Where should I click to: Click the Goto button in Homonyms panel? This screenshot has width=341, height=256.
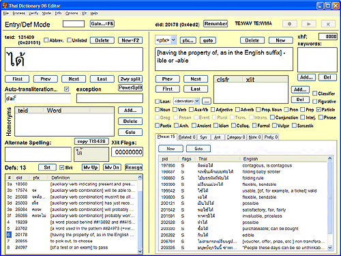(130, 132)
